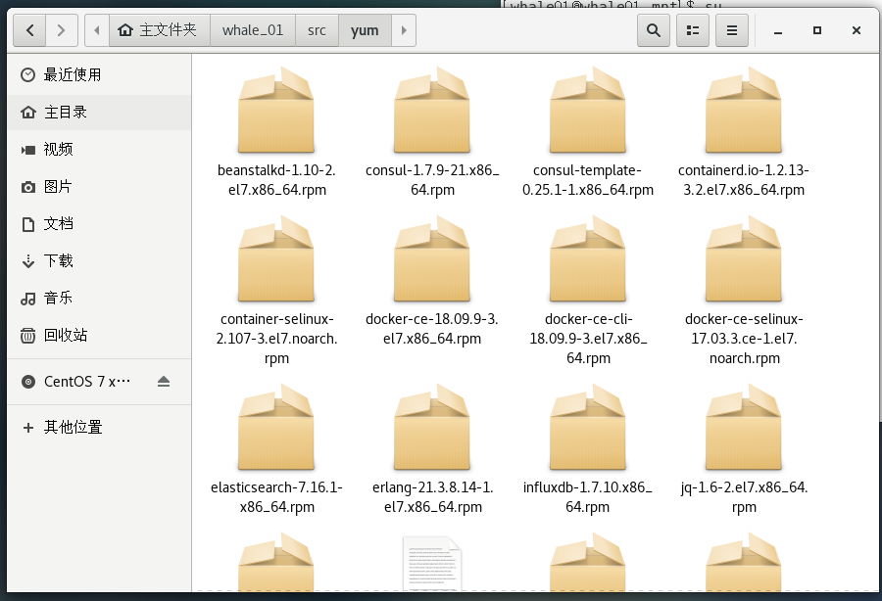
Task: Select the docker-ce-selinux-17.03.3 package icon
Action: pos(744,259)
